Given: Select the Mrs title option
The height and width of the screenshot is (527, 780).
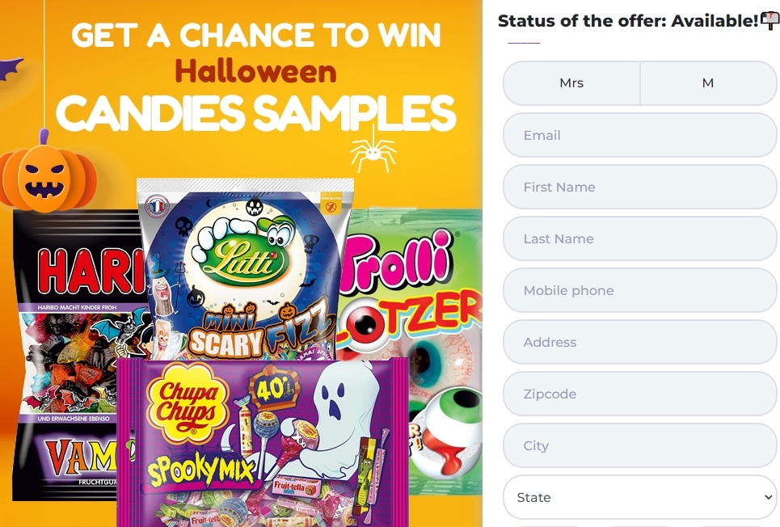Looking at the screenshot, I should click(571, 83).
